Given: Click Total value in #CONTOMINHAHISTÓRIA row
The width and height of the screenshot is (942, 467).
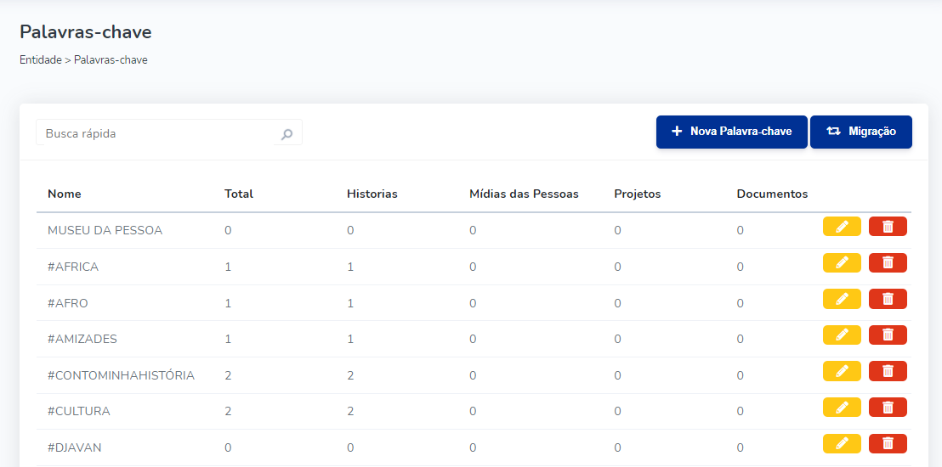Looking at the screenshot, I should pos(228,375).
